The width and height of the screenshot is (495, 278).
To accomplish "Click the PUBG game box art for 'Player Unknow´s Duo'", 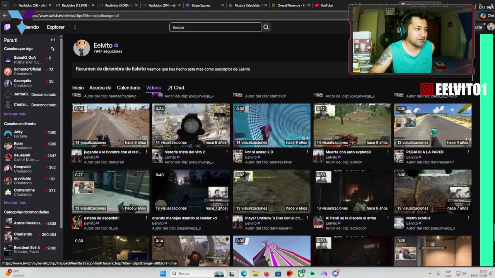I will tap(238, 222).
